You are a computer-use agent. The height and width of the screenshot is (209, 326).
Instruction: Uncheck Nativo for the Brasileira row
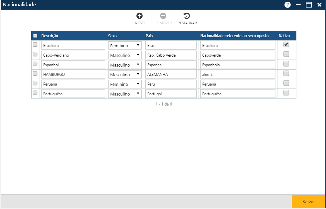point(286,44)
